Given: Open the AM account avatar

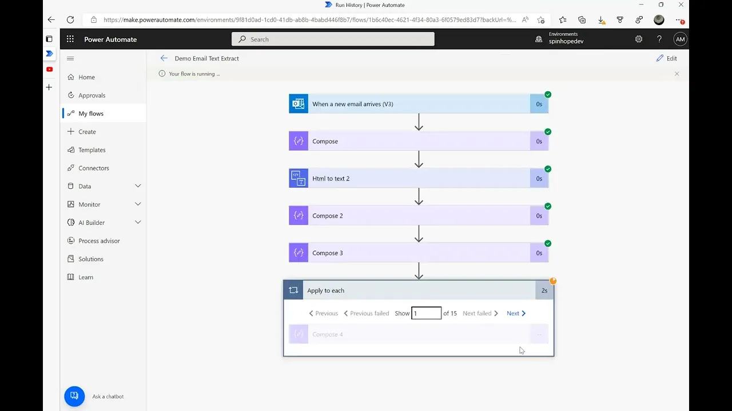Looking at the screenshot, I should [x=680, y=39].
